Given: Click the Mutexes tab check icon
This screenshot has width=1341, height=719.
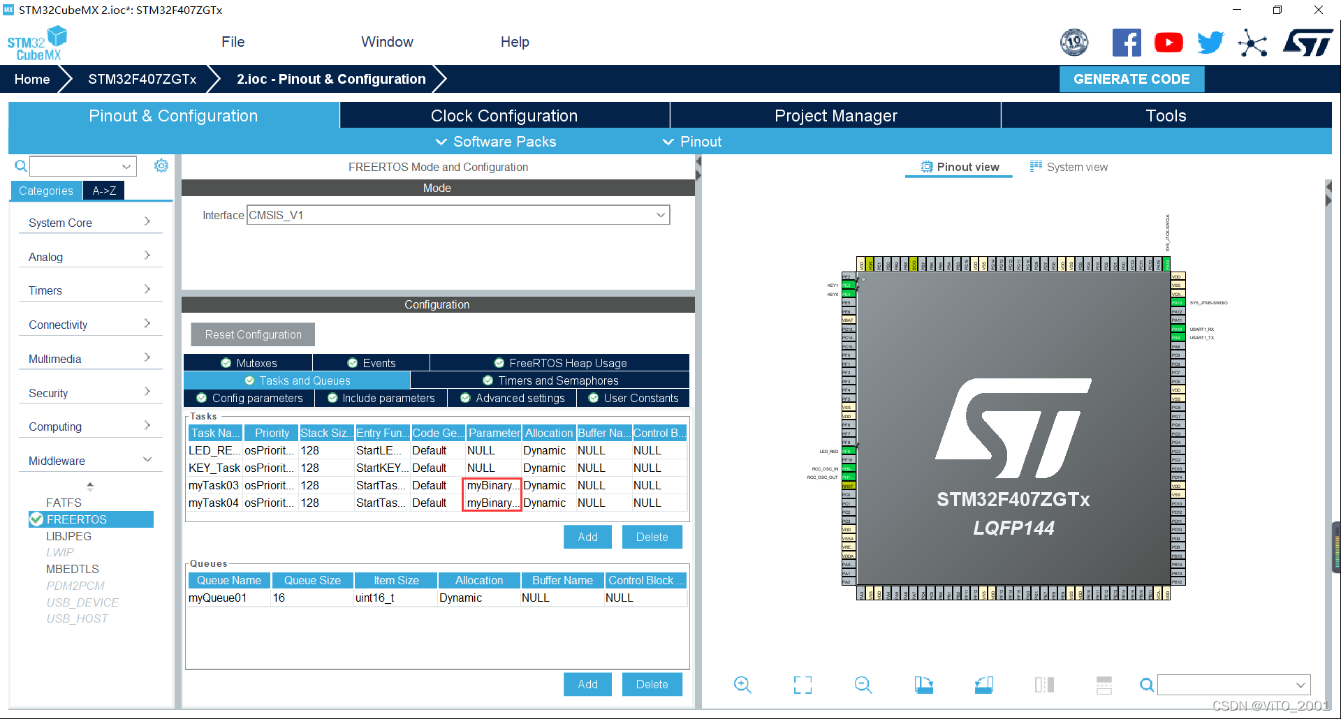Looking at the screenshot, I should (x=226, y=363).
